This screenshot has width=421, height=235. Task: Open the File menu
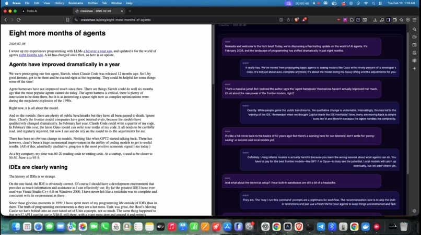(27, 3)
